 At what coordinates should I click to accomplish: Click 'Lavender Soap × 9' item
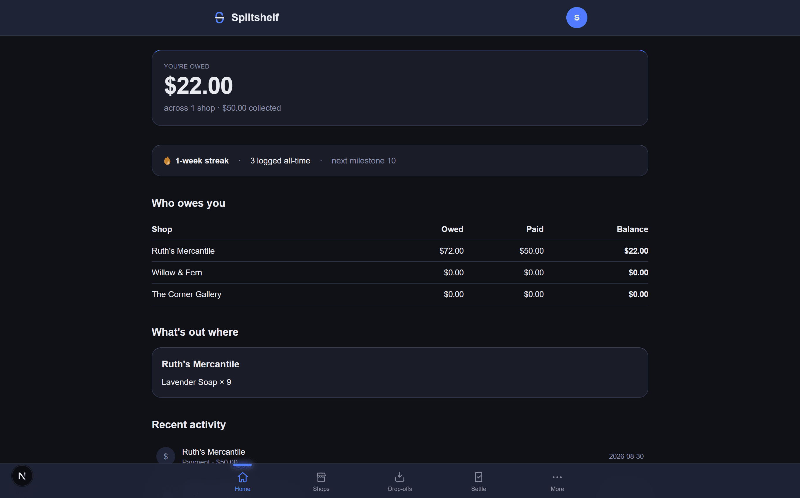pyautogui.click(x=196, y=382)
